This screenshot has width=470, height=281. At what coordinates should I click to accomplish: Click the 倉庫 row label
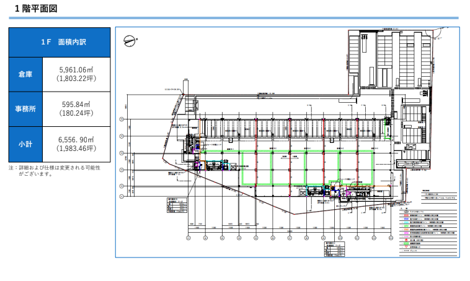[x=25, y=74]
